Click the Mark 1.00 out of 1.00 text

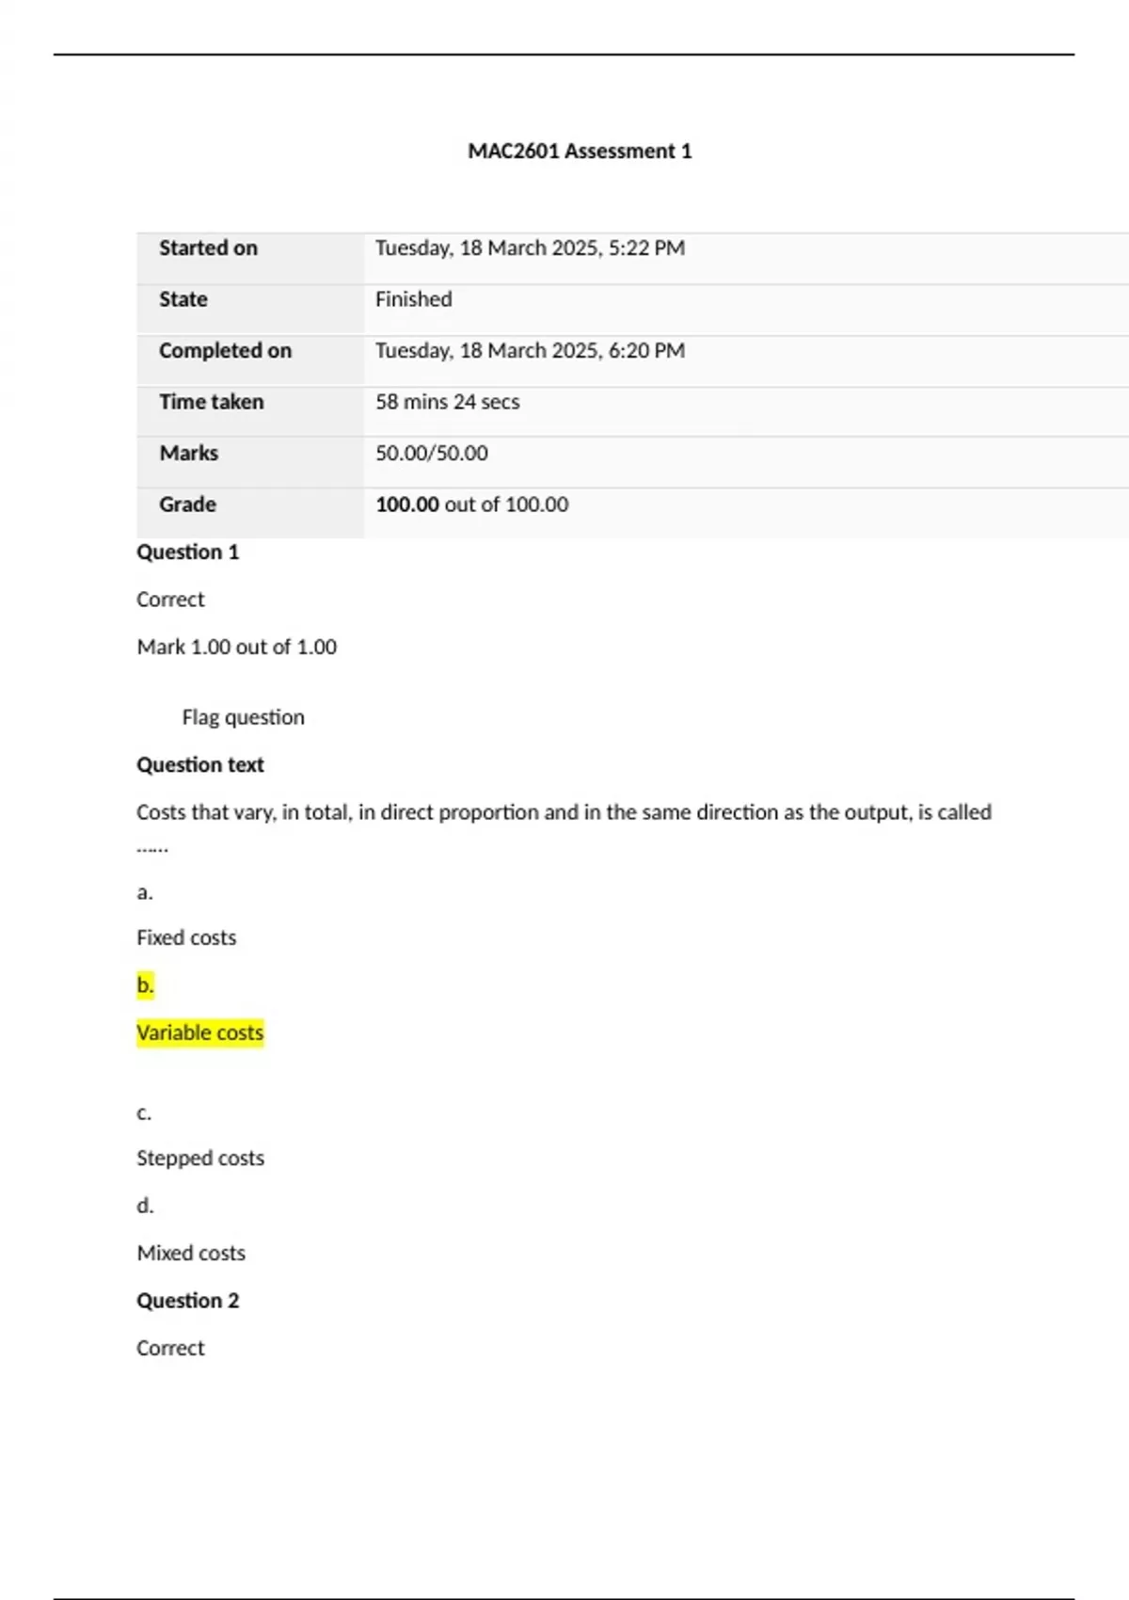236,647
